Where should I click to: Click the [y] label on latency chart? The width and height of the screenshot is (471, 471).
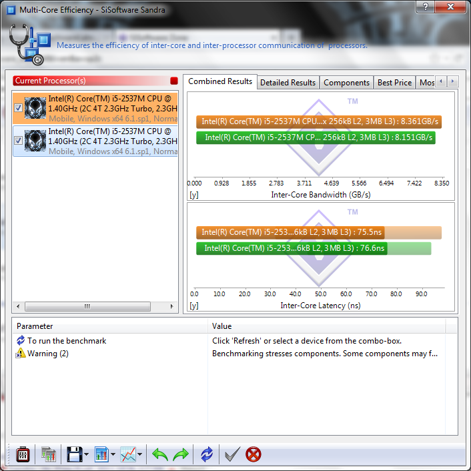194,306
